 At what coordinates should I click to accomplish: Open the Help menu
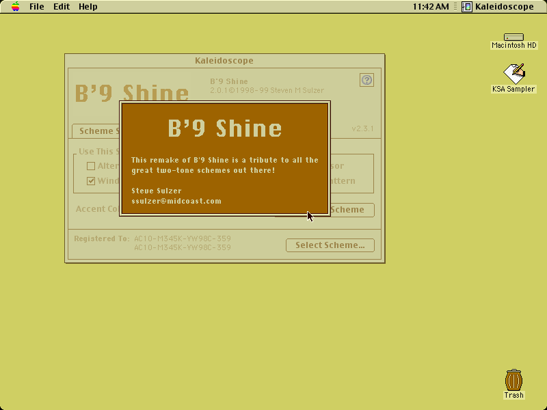coord(88,7)
